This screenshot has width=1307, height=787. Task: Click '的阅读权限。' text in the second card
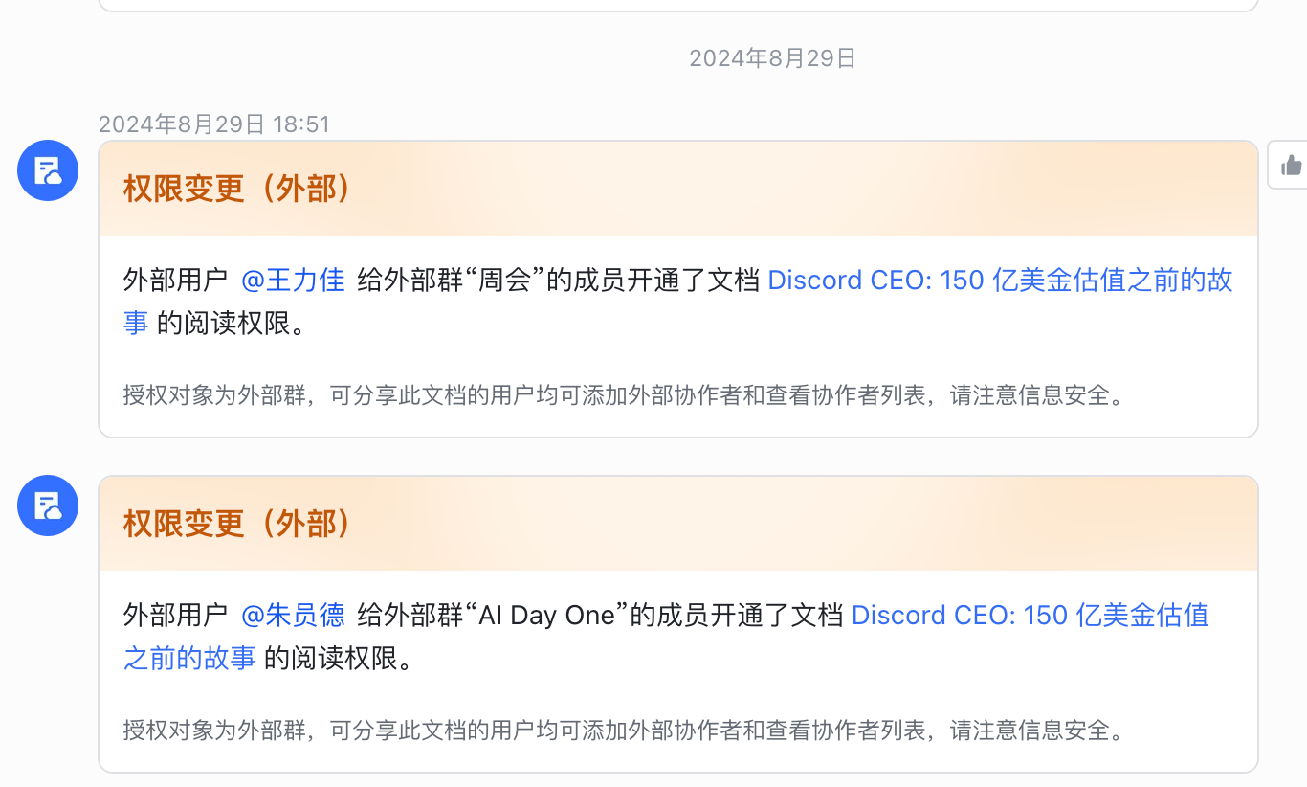(340, 659)
